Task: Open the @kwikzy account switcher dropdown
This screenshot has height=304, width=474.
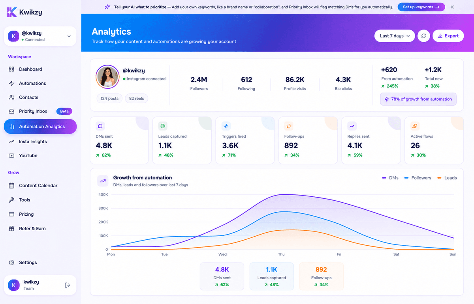Action: [40, 36]
